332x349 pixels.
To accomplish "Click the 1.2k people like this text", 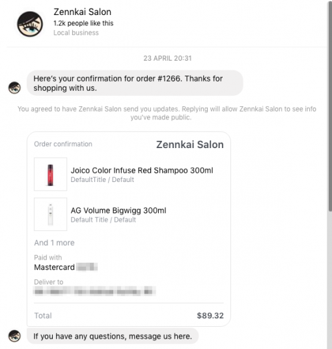I will (83, 23).
